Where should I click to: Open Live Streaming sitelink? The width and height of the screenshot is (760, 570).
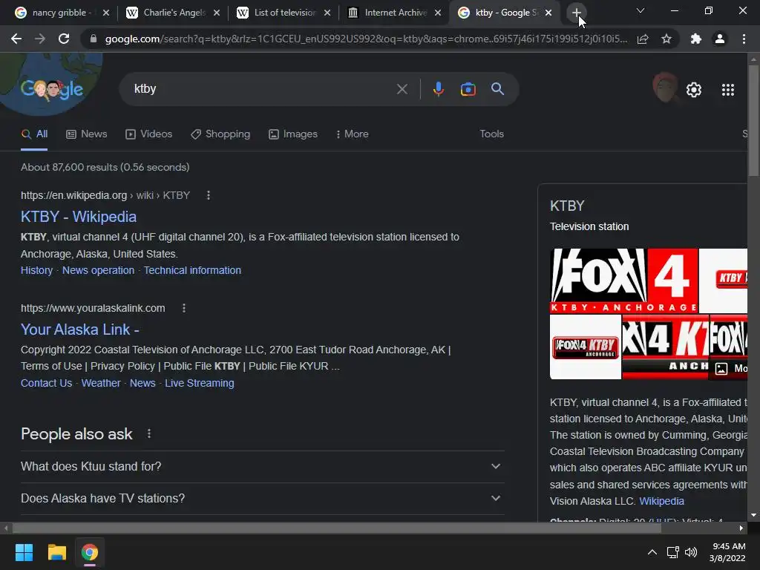tap(199, 384)
